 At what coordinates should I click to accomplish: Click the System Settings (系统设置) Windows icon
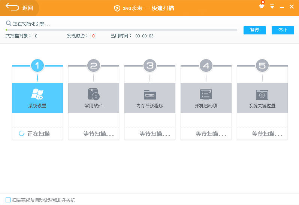click(x=37, y=94)
